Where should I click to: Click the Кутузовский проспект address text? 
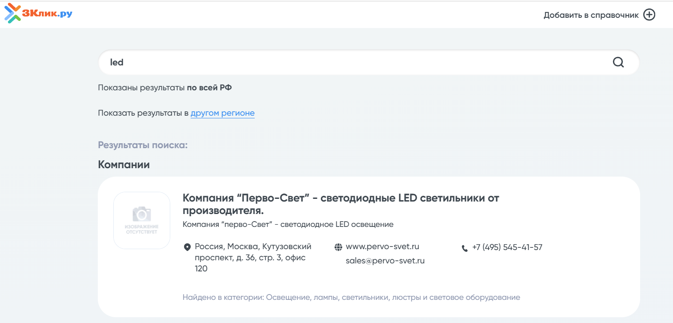click(253, 258)
